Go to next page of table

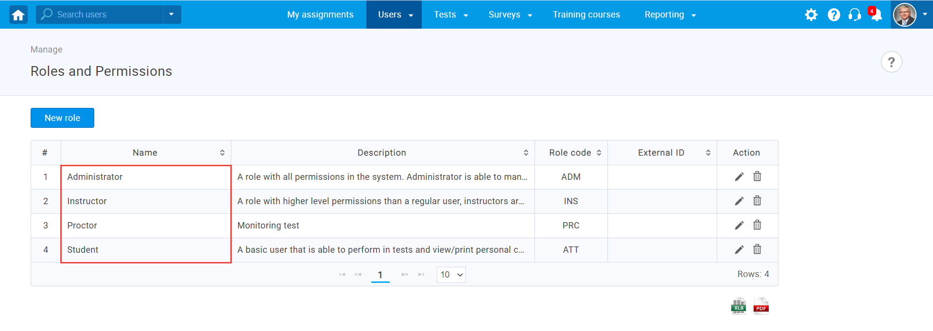(x=405, y=275)
